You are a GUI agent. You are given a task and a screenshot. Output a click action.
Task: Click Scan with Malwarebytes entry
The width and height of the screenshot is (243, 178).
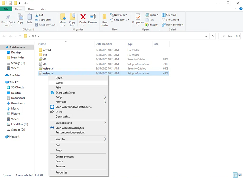[x=78, y=128]
